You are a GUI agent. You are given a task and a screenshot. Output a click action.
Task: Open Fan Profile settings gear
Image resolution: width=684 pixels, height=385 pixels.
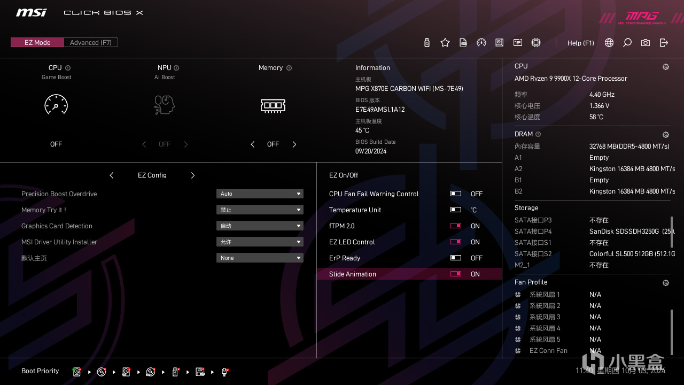[666, 283]
